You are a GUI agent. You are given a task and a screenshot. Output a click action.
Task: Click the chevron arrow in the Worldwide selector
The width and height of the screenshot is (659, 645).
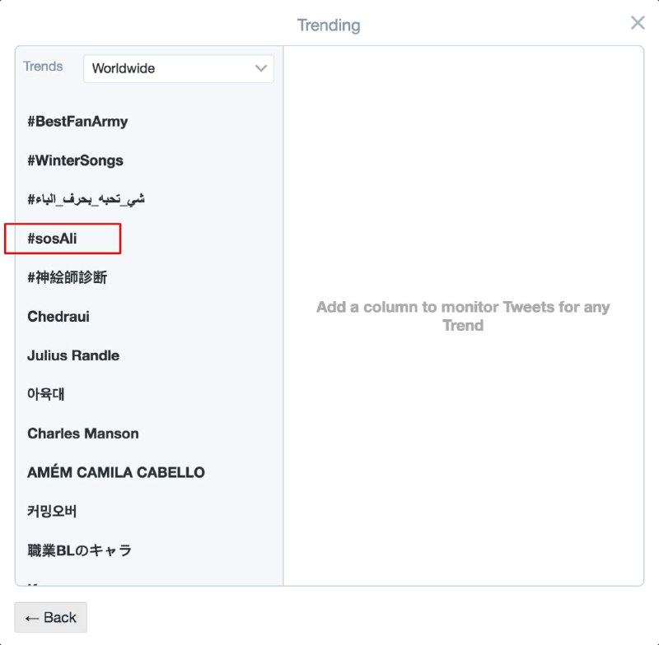(x=261, y=69)
